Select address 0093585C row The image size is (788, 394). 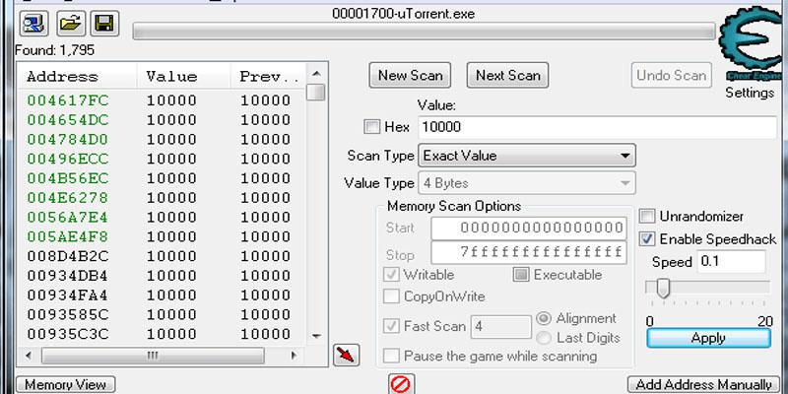[162, 314]
